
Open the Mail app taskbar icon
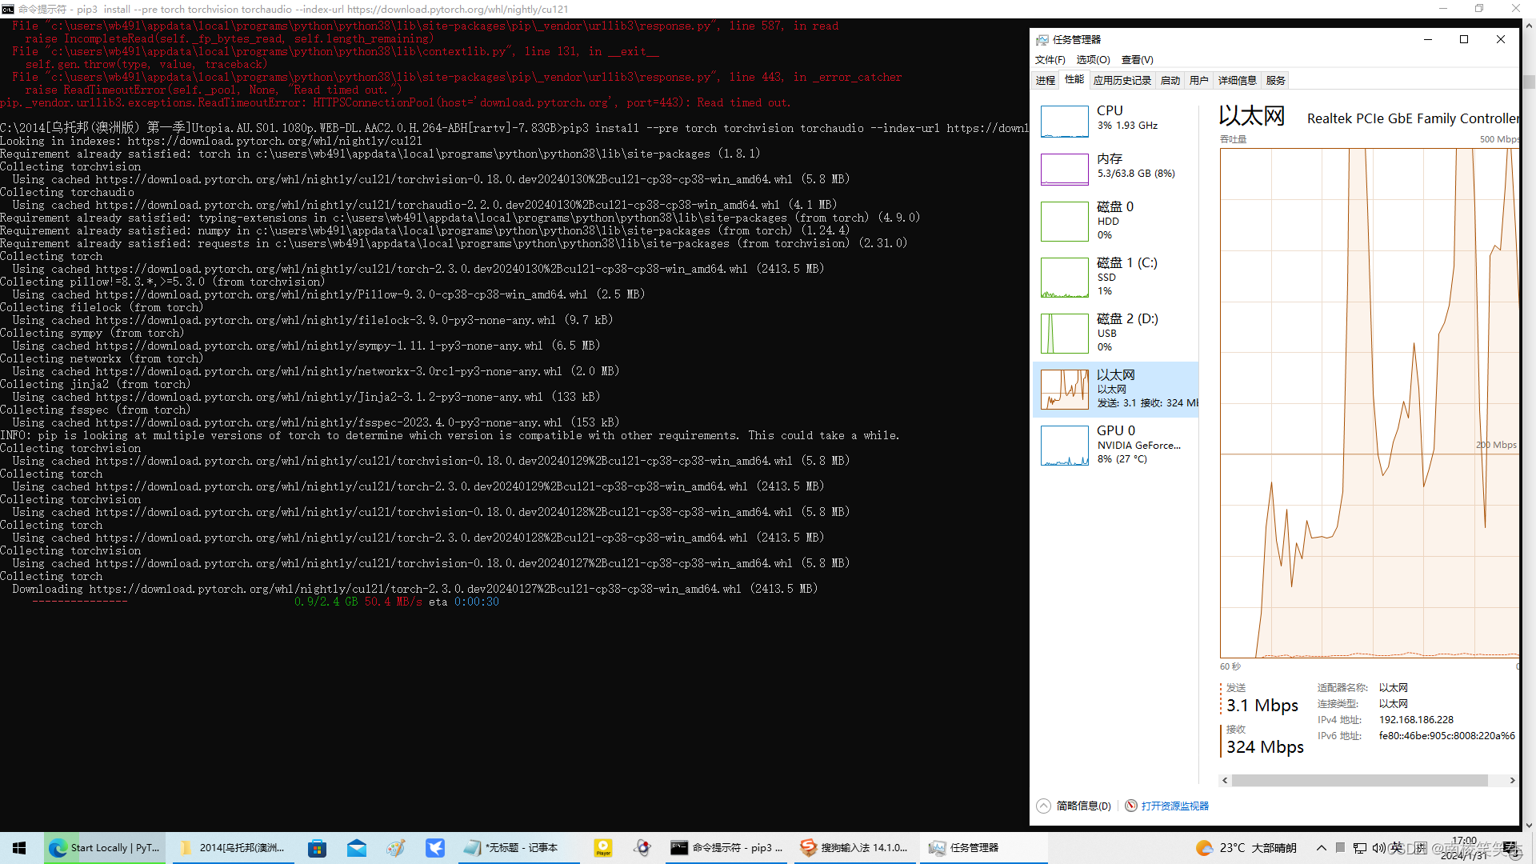tap(357, 848)
